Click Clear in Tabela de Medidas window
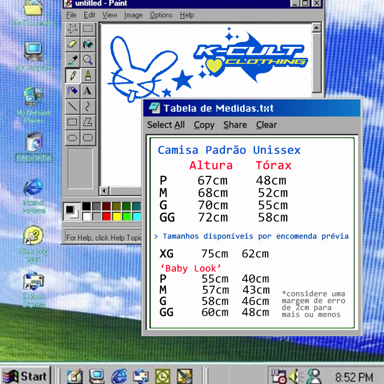The image size is (384, 384). pyautogui.click(x=266, y=125)
